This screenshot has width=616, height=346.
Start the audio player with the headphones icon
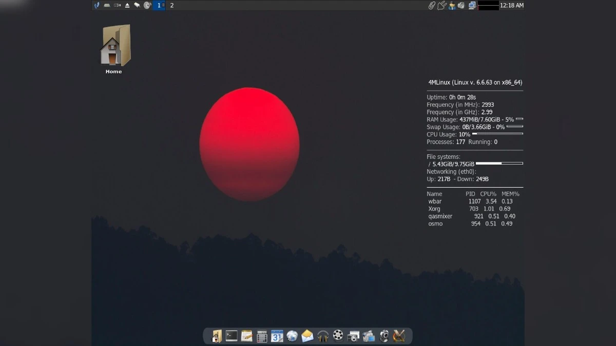click(322, 336)
